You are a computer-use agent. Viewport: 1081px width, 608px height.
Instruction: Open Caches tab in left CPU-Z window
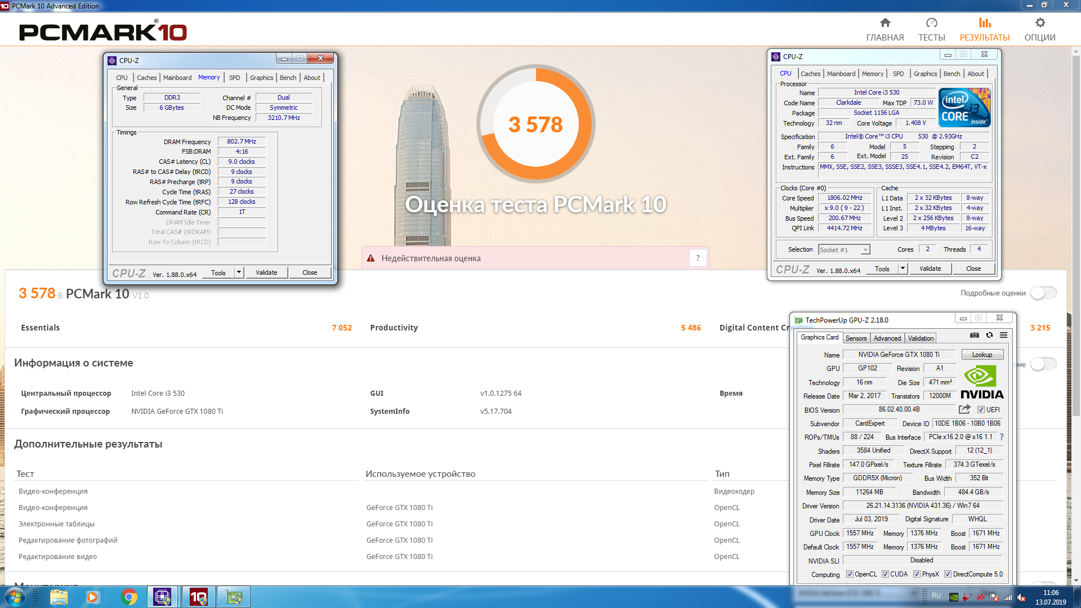point(147,78)
